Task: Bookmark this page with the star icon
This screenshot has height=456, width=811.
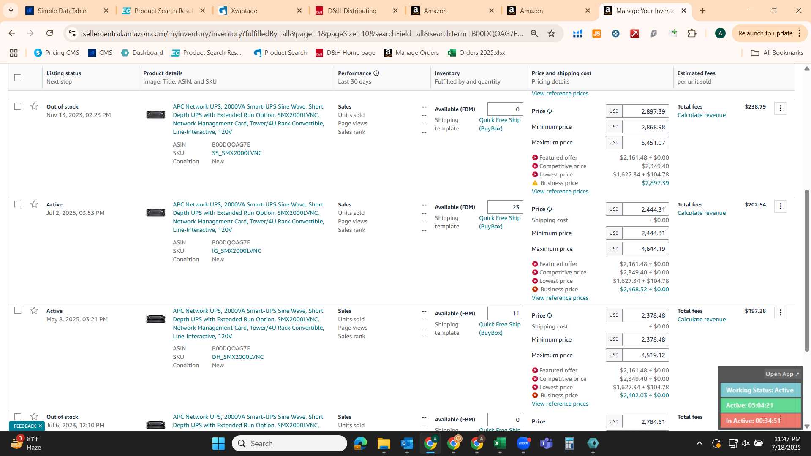Action: point(551,33)
